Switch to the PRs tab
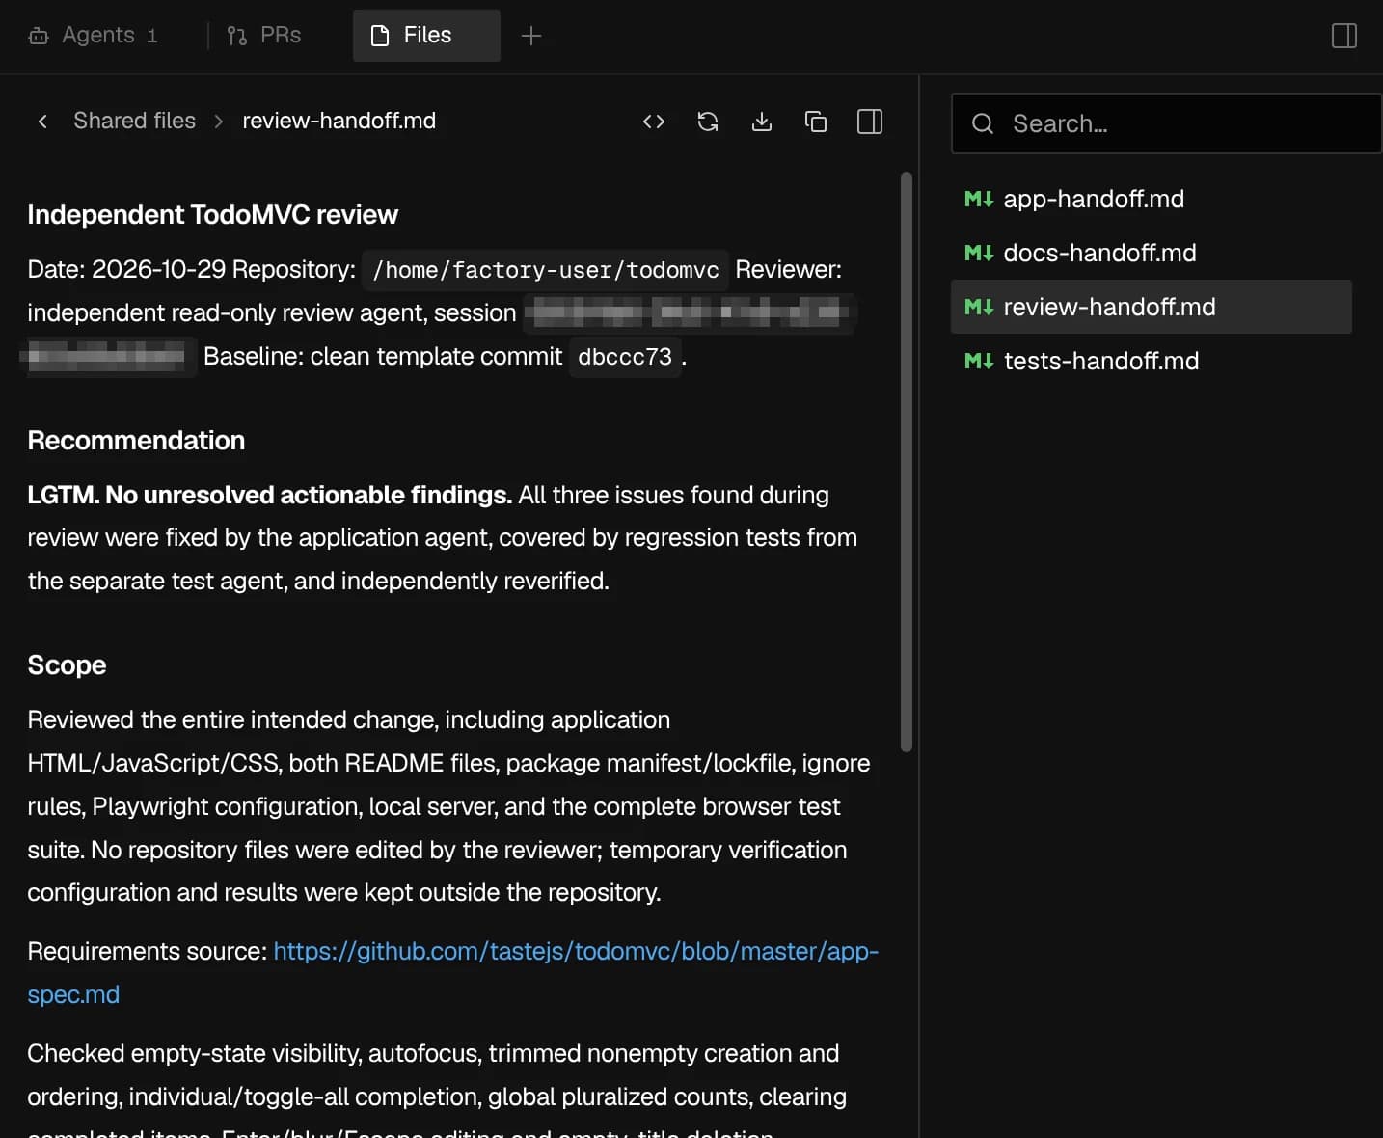 click(264, 36)
